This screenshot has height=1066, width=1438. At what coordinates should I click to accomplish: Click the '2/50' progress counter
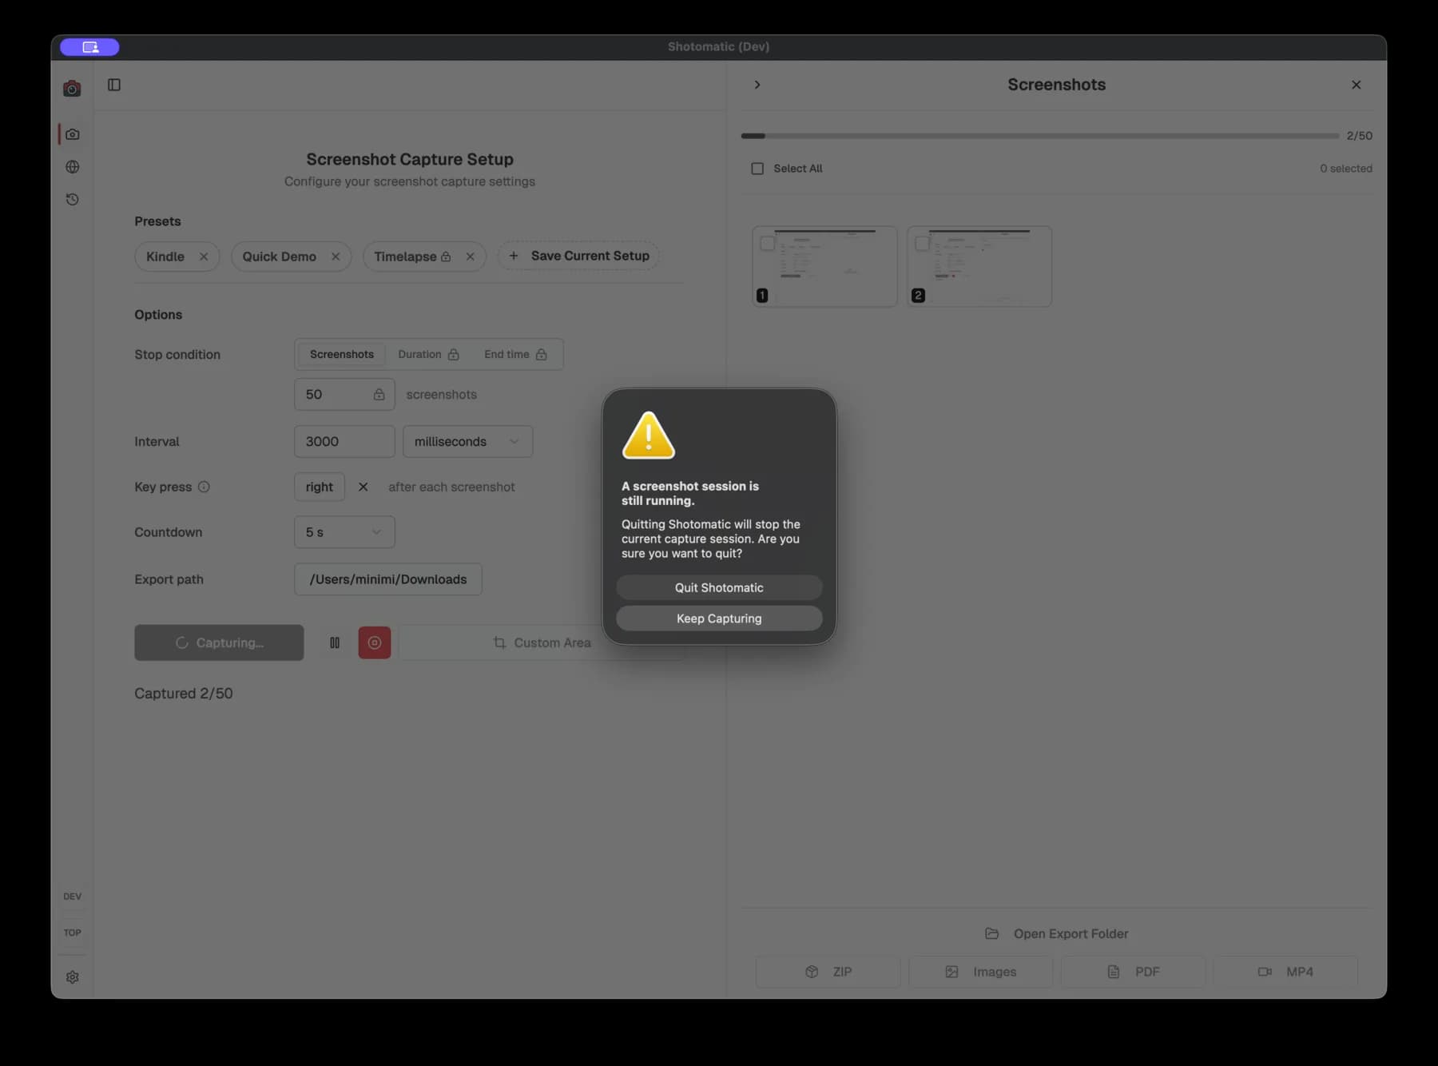tap(1360, 136)
